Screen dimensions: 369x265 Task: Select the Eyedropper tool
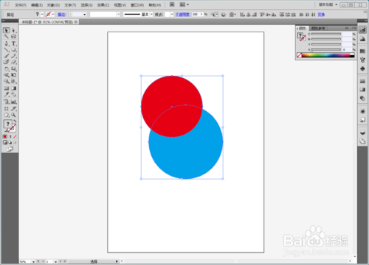click(x=7, y=94)
